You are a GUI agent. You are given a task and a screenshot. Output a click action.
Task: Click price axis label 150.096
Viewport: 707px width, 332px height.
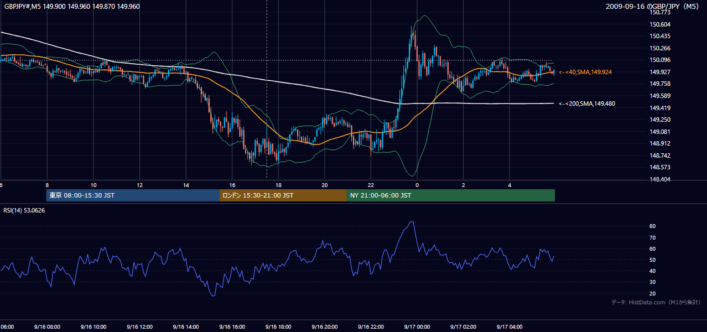pyautogui.click(x=661, y=60)
